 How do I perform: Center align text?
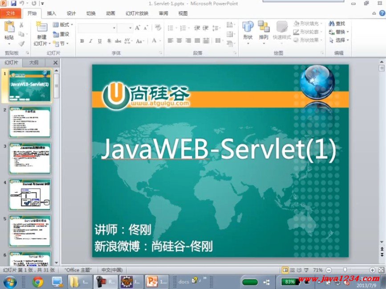179,41
